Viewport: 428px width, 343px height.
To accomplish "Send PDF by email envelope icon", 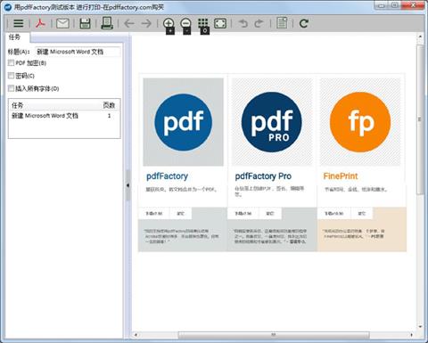I will pos(62,23).
